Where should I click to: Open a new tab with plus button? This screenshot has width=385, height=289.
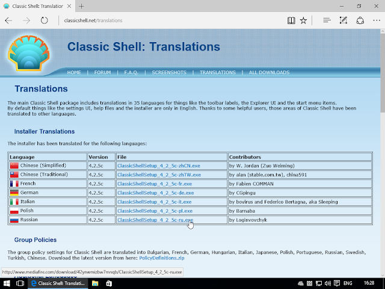point(81,7)
